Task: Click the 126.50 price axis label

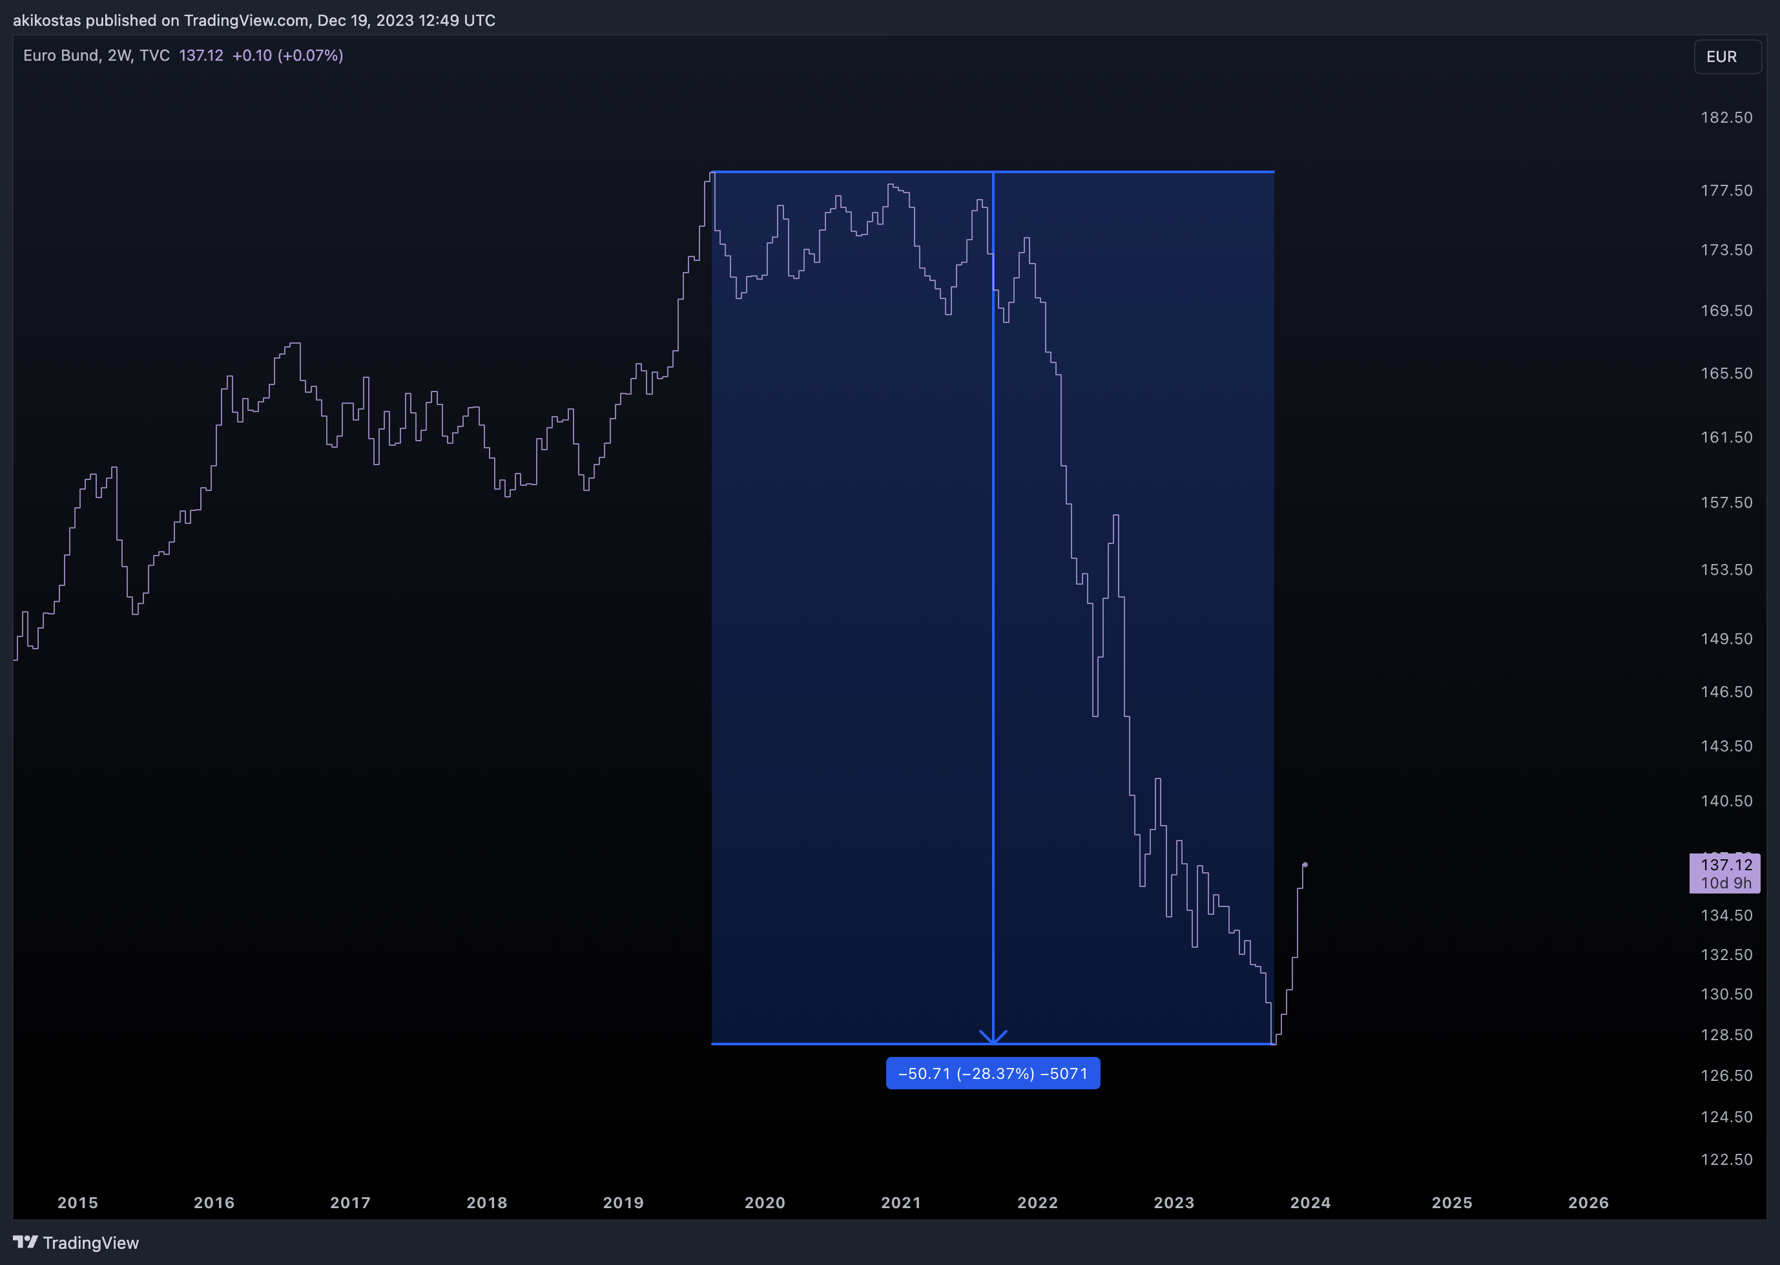Action: (1726, 1076)
